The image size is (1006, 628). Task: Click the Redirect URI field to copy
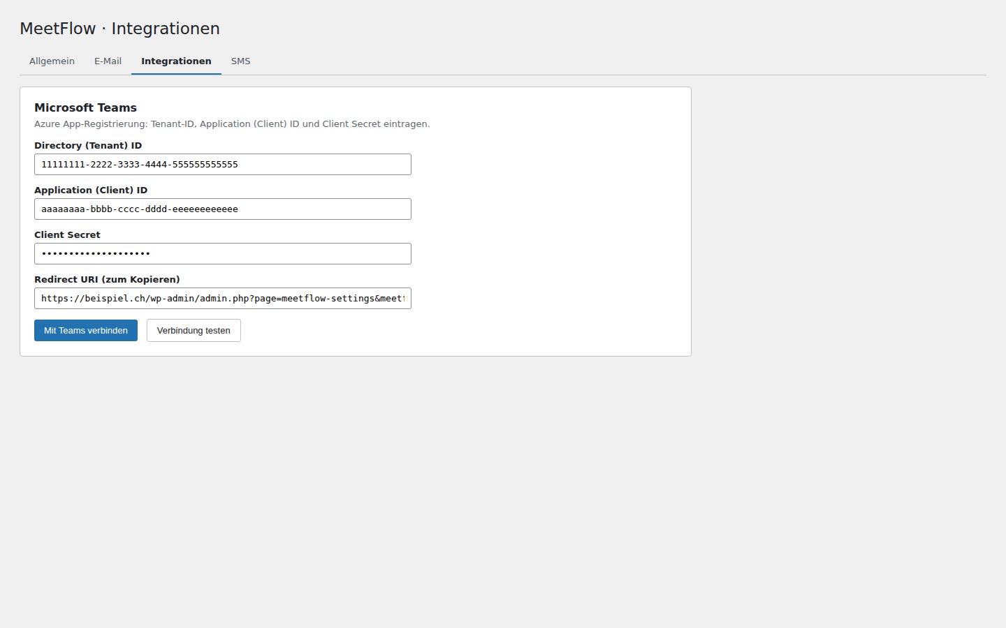coord(223,299)
